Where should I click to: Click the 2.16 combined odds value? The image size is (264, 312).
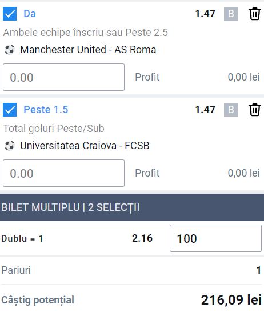[142, 238]
